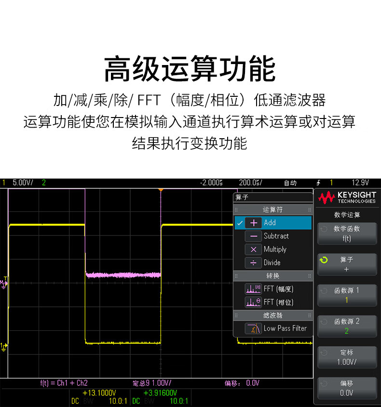This screenshot has height=407, width=381.
Task: Choose Add in the operator menu
Action: tap(273, 223)
